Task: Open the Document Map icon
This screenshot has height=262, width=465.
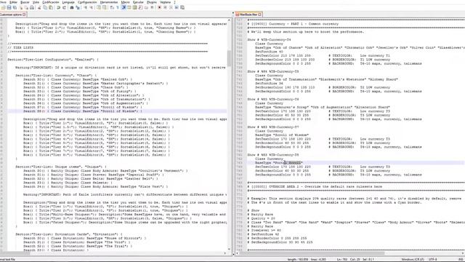Action: [134, 7]
